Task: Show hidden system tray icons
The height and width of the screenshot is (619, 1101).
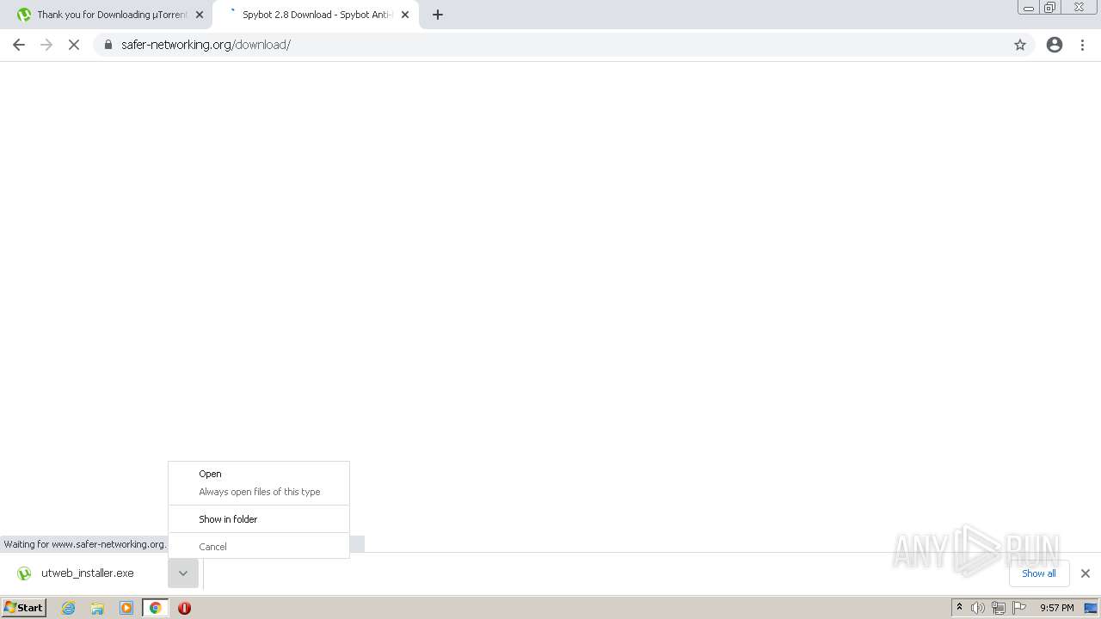Action: coord(959,608)
